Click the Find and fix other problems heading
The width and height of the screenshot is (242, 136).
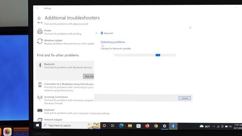point(58,55)
